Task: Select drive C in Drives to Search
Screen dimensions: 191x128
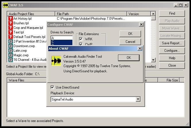Action: pos(62,42)
